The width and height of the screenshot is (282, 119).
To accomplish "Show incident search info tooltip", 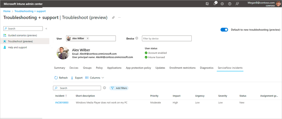I will coord(104,88).
